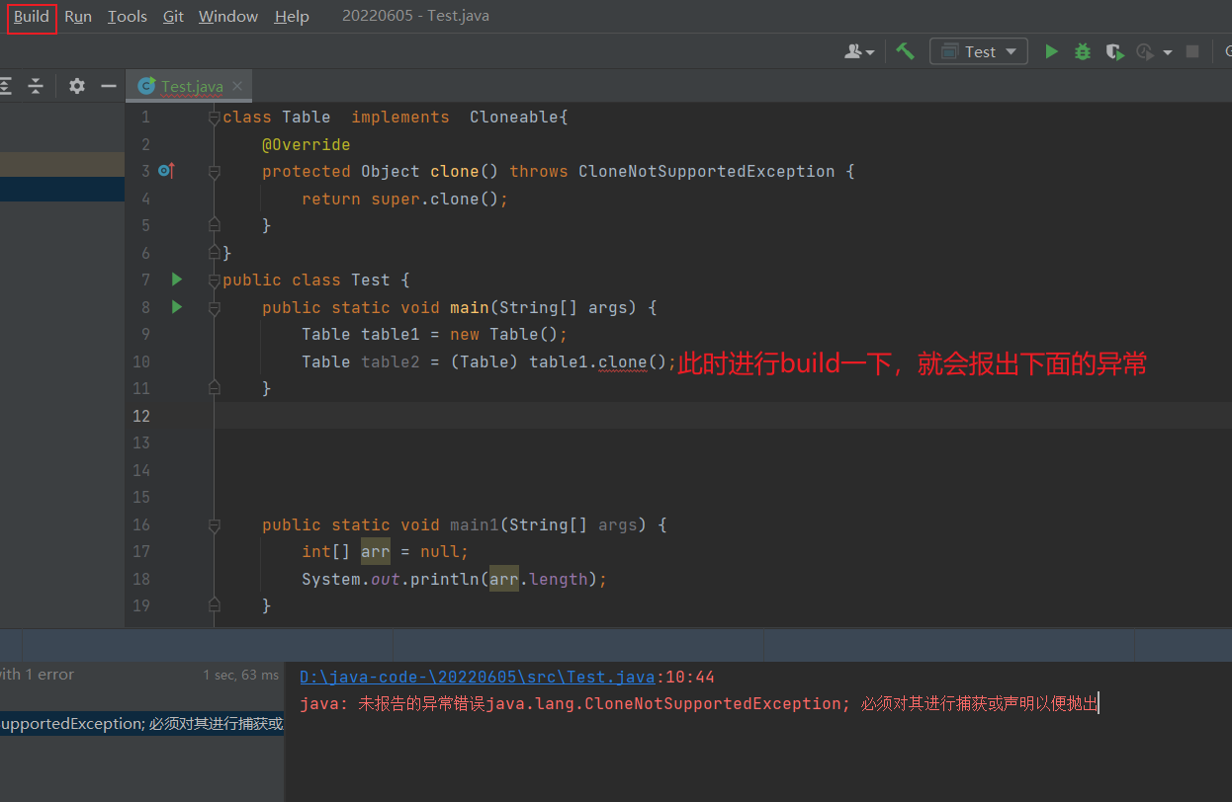Click 'length' on line 18
Viewport: 1232px width, 802px height.
[559, 579]
